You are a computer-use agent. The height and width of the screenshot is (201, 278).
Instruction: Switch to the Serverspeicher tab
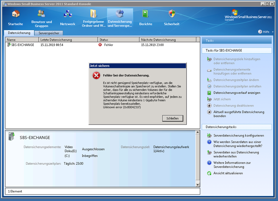49,33
